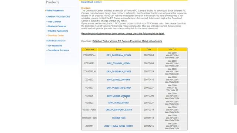Click the ZC0301Plus chip name cell

coord(90,55)
